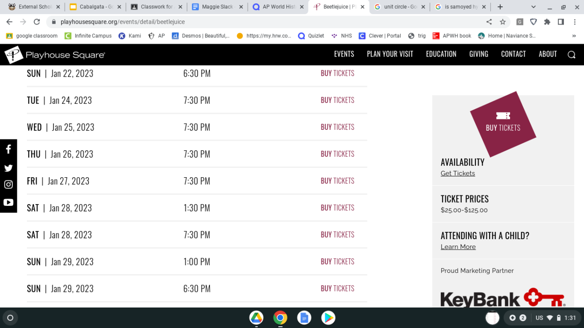Click the Facebook social icon
The height and width of the screenshot is (328, 584).
tap(8, 149)
